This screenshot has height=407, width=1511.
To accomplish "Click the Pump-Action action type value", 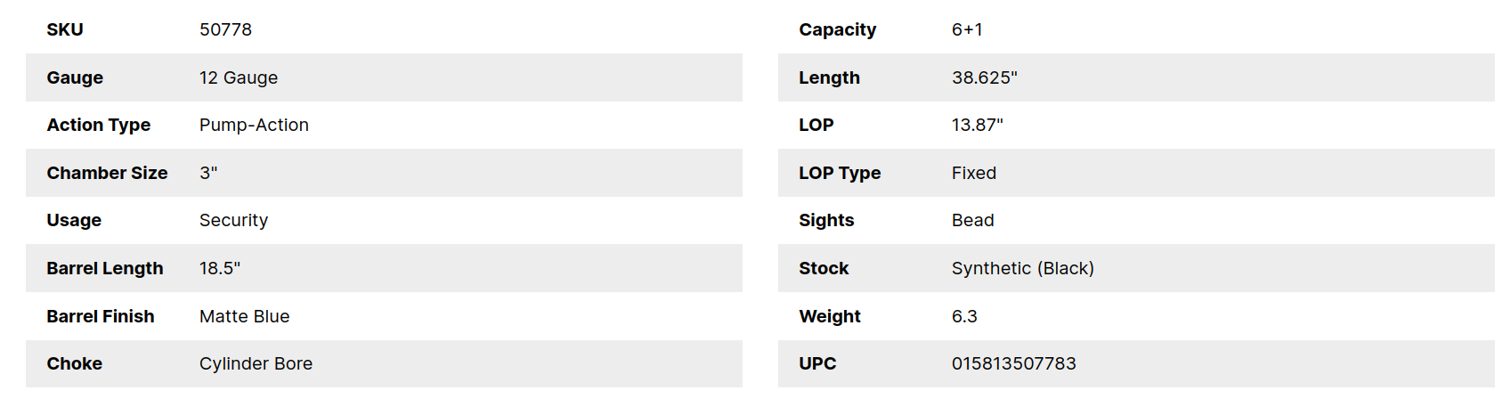I will tap(254, 125).
